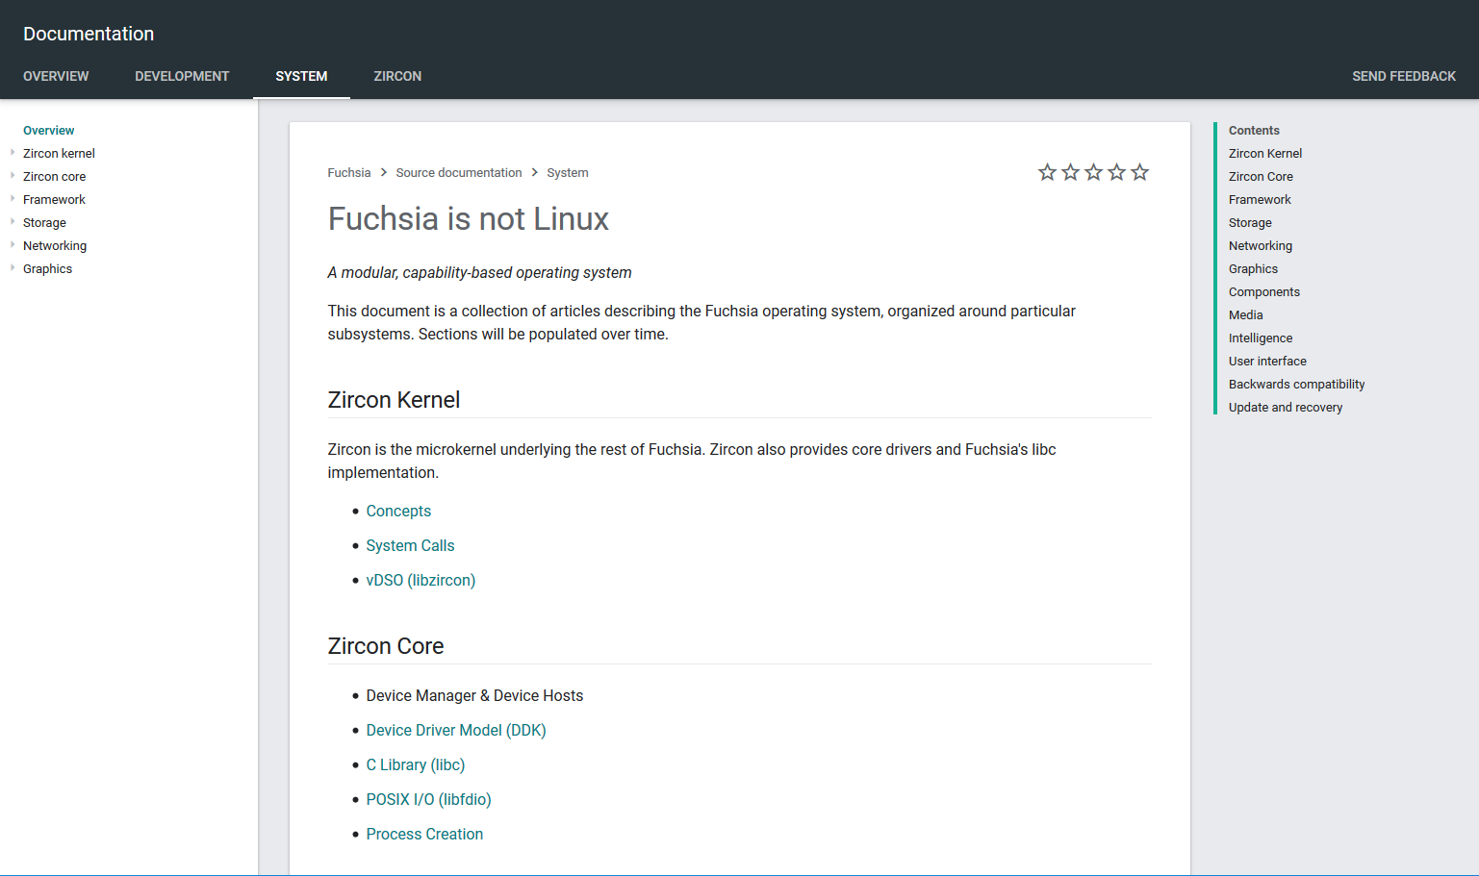Open Zircon core in left sidebar
The height and width of the screenshot is (876, 1479).
tap(54, 177)
